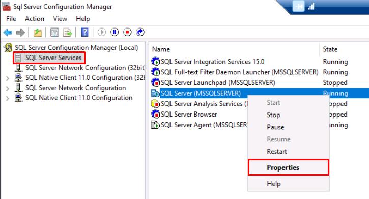Click the SQL Server Configuration Manager (Local) root icon
This screenshot has height=199, width=369.
8,48
